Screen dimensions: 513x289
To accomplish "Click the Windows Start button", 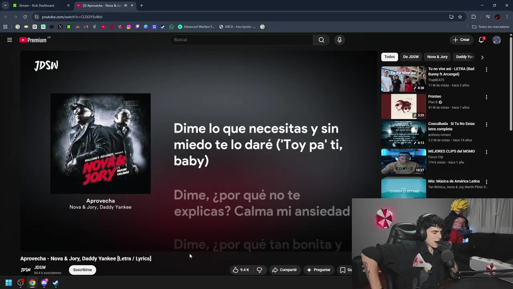I will click(8, 283).
